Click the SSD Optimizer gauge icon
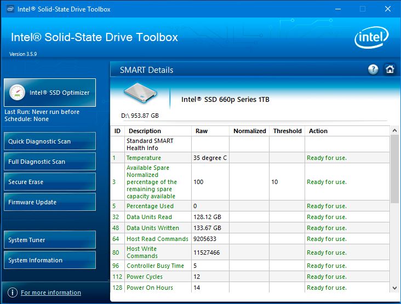Image resolution: width=401 pixels, height=304 pixels. 17,93
